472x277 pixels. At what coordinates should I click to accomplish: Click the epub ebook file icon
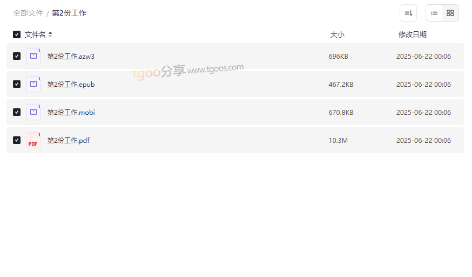tap(33, 84)
